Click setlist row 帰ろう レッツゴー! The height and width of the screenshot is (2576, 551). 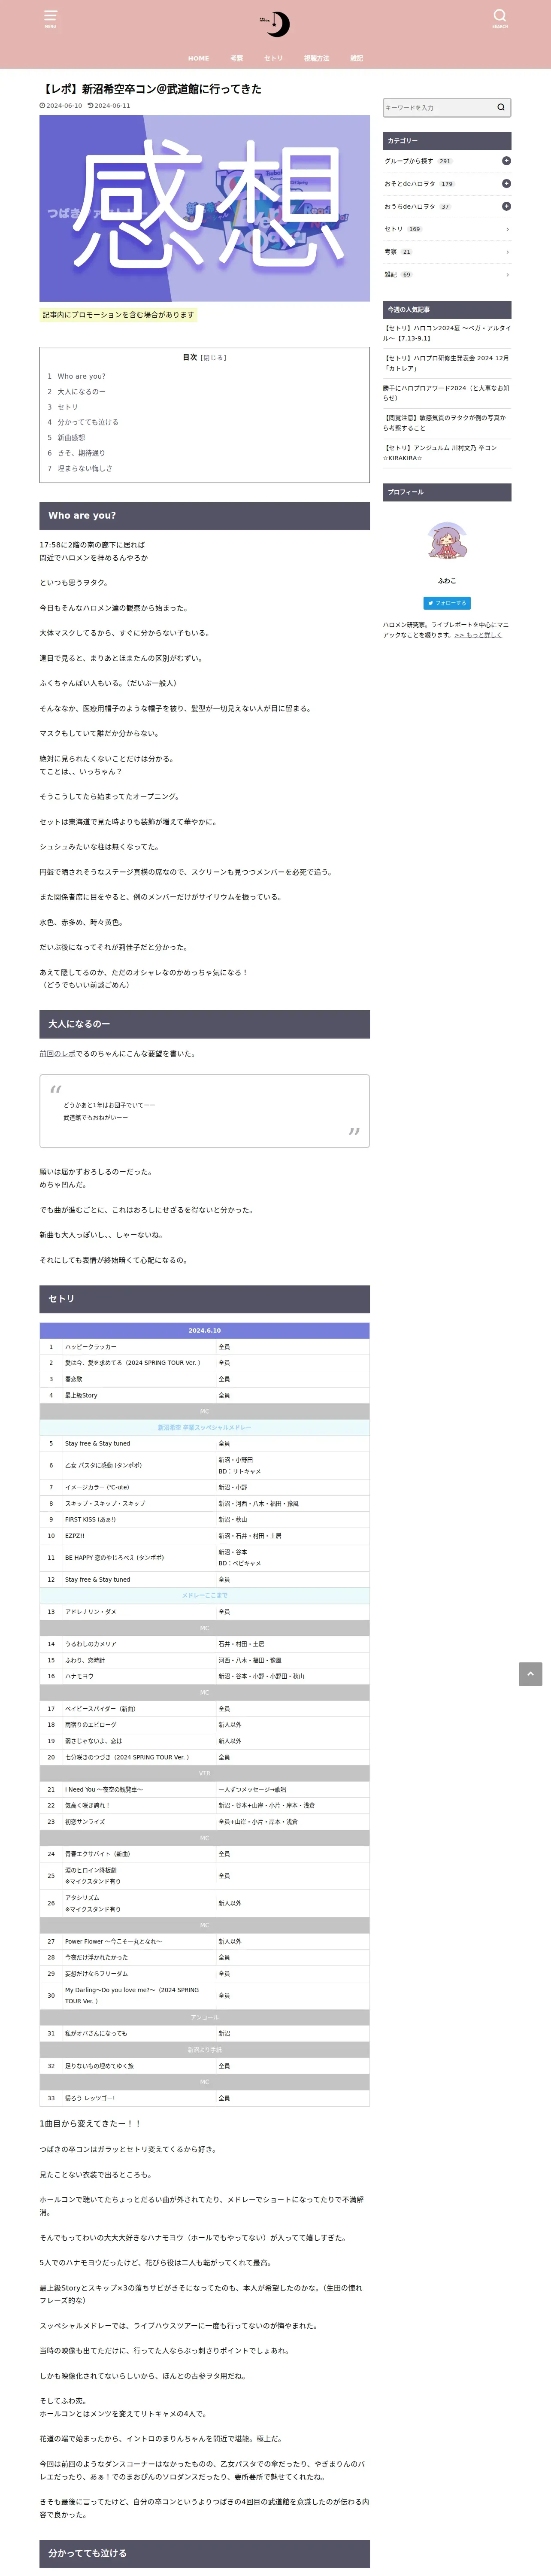[204, 2098]
